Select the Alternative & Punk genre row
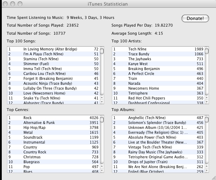Screen dimensions: 216x180 [54, 123]
